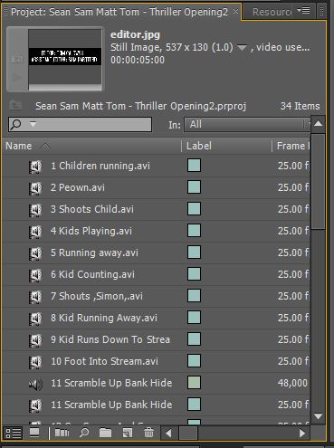This screenshot has width=334, height=448.
Task: Expand the still image details dropdown arrow
Action: coord(242,47)
